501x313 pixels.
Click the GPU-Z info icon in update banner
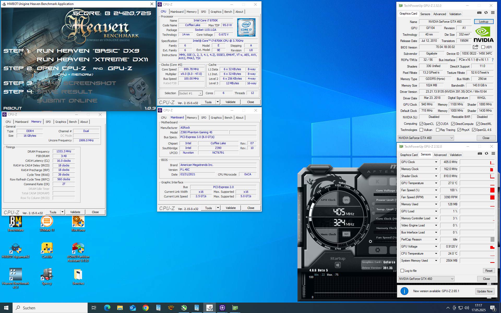coord(404,291)
